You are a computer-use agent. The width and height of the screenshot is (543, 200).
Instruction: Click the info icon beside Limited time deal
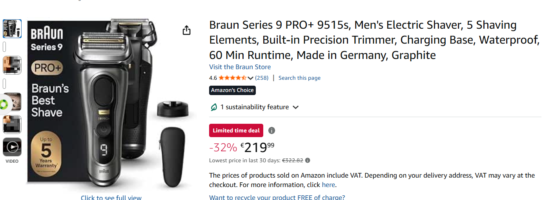(x=271, y=130)
